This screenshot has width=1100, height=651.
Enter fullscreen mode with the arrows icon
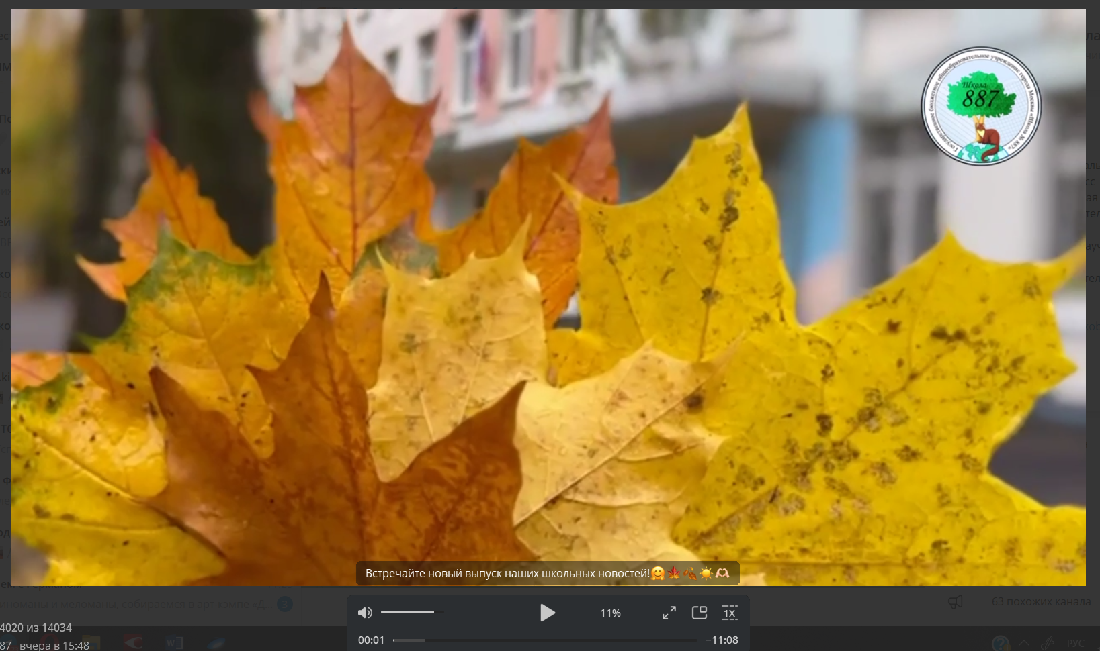(x=669, y=613)
